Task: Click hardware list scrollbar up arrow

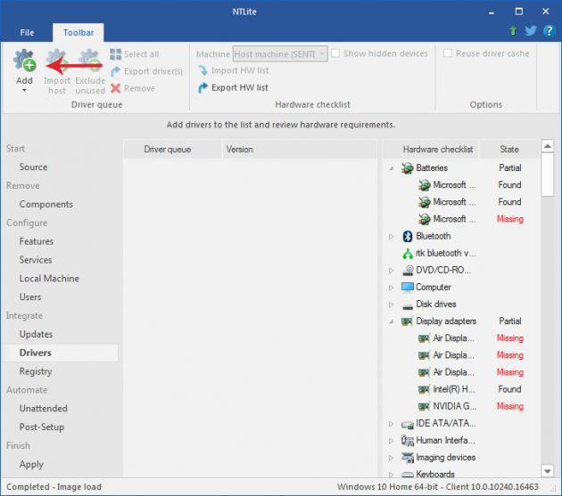Action: (548, 146)
